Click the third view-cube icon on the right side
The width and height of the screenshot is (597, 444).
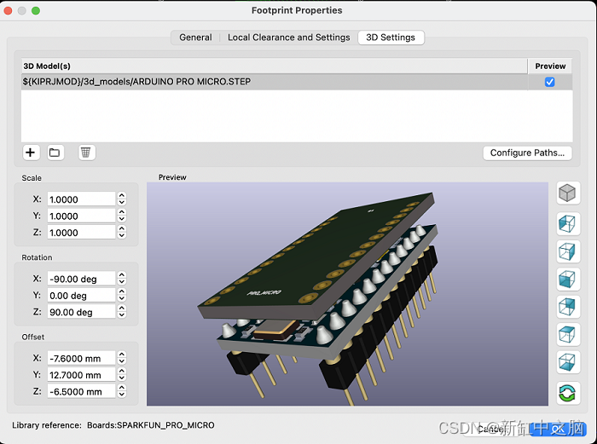[568, 251]
